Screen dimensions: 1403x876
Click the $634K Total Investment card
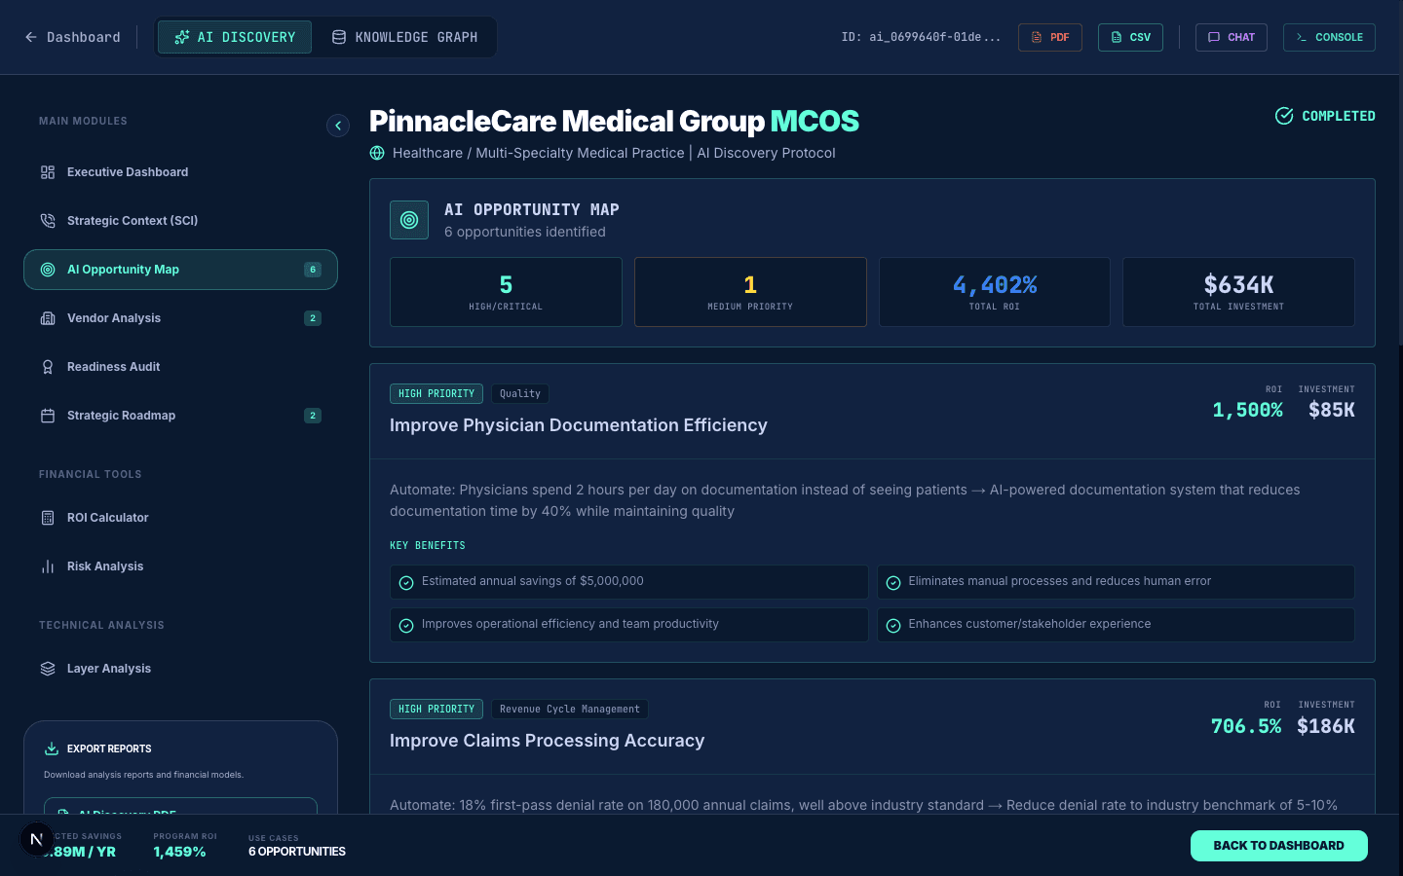pos(1238,292)
